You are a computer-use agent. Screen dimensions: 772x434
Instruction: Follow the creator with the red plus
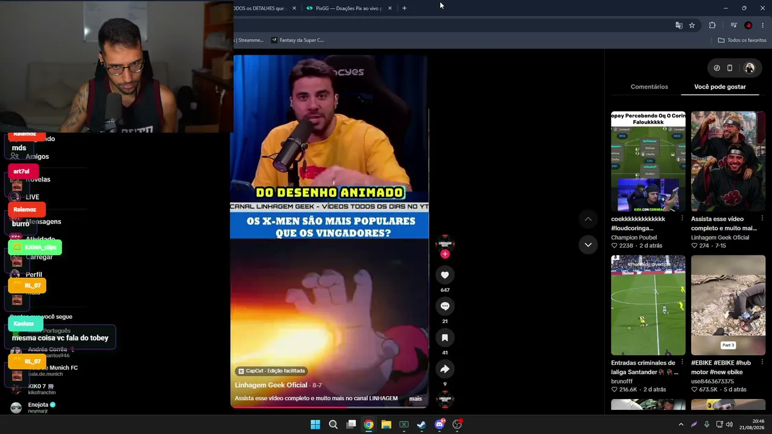(x=445, y=254)
